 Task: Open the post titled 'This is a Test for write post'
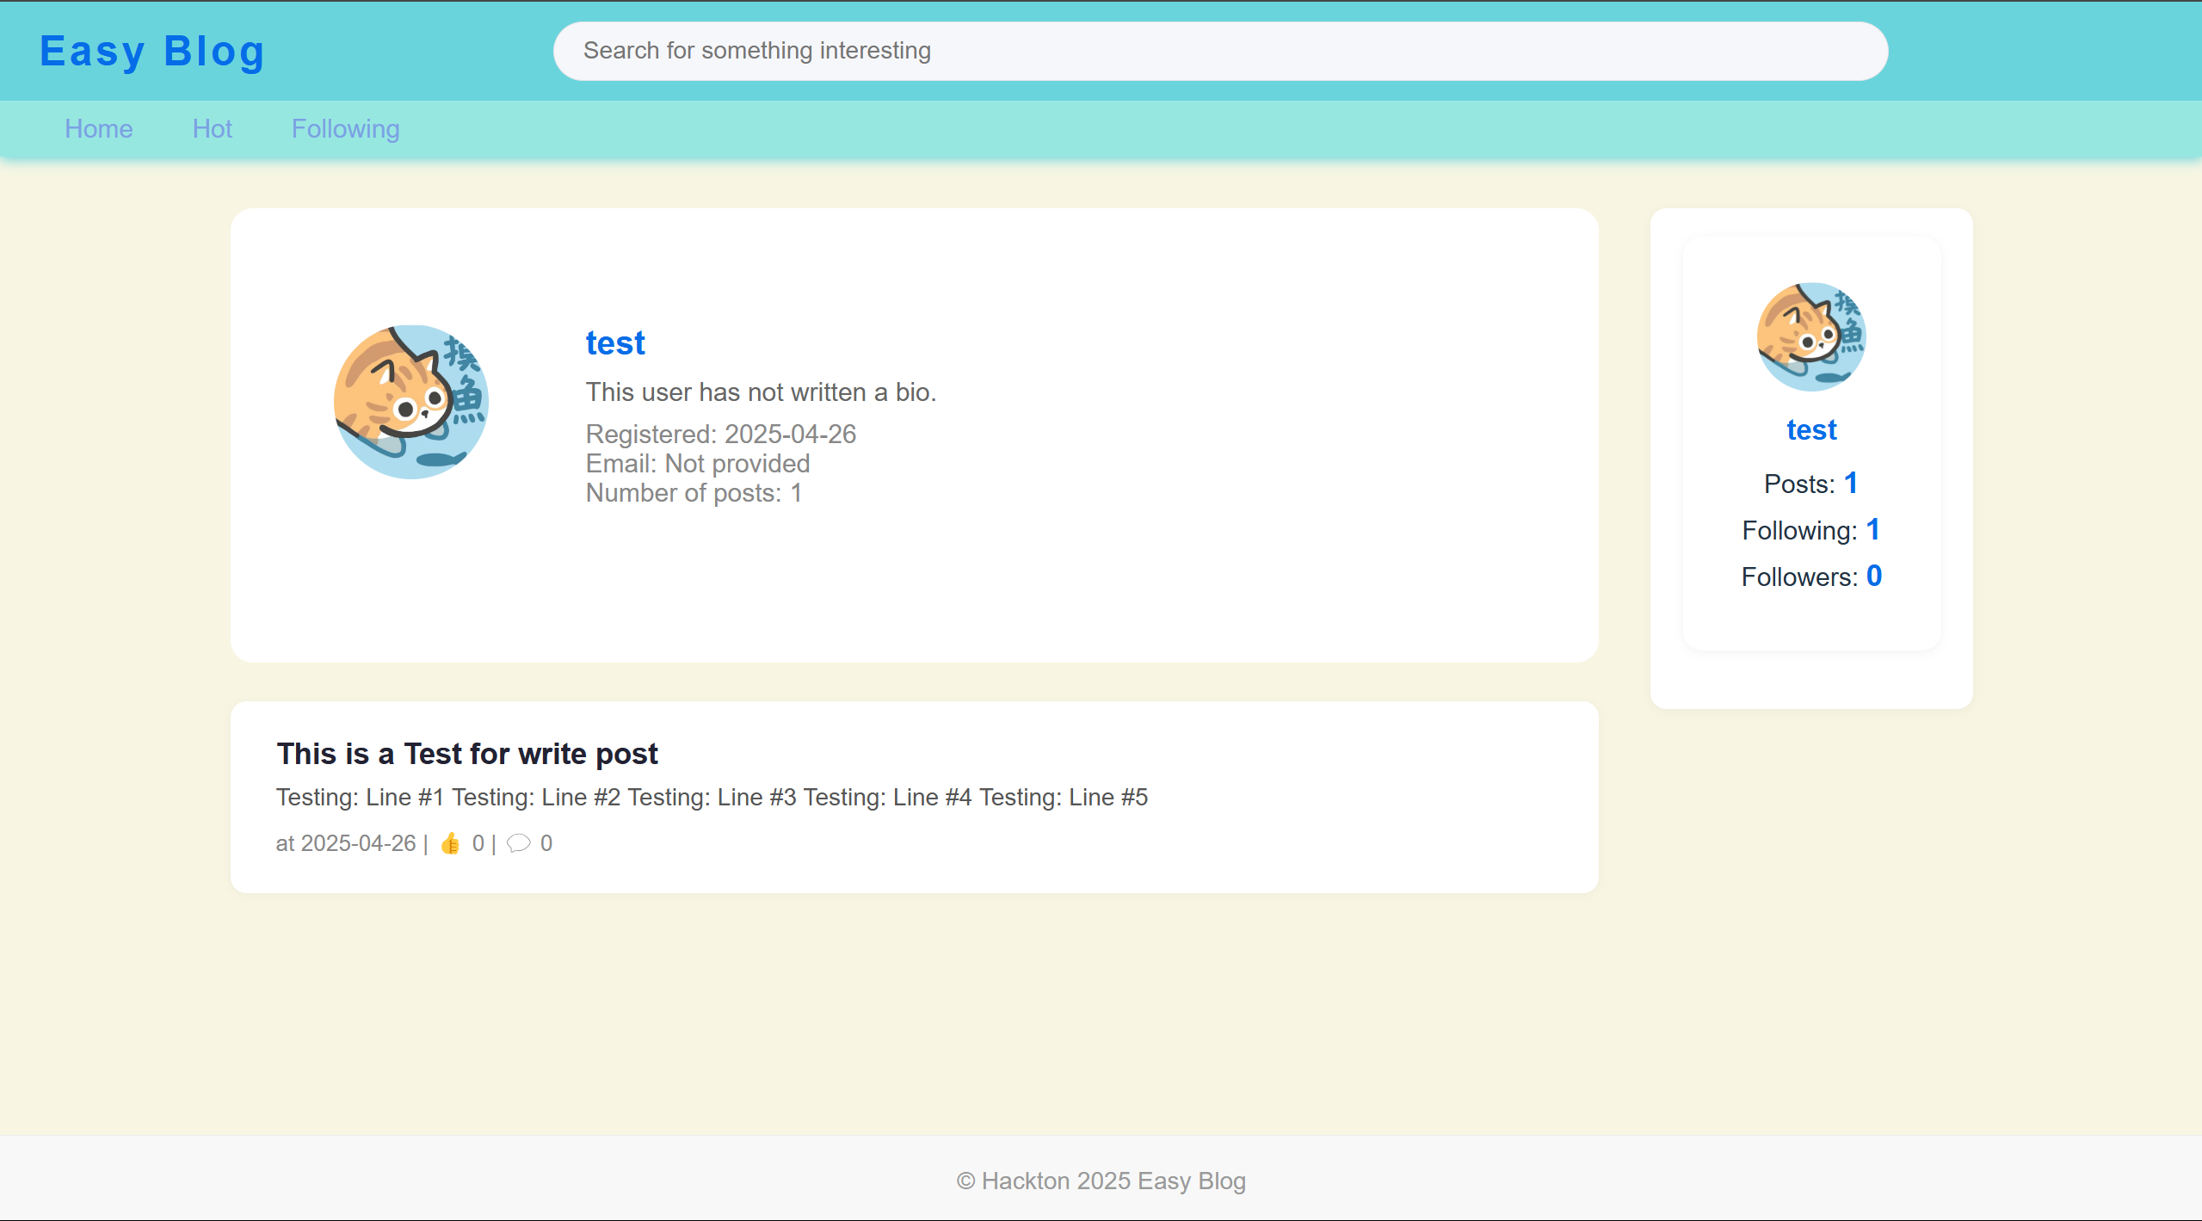click(x=467, y=754)
